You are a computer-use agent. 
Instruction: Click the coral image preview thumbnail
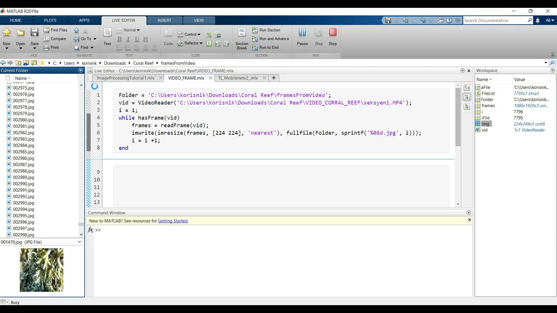(x=41, y=270)
